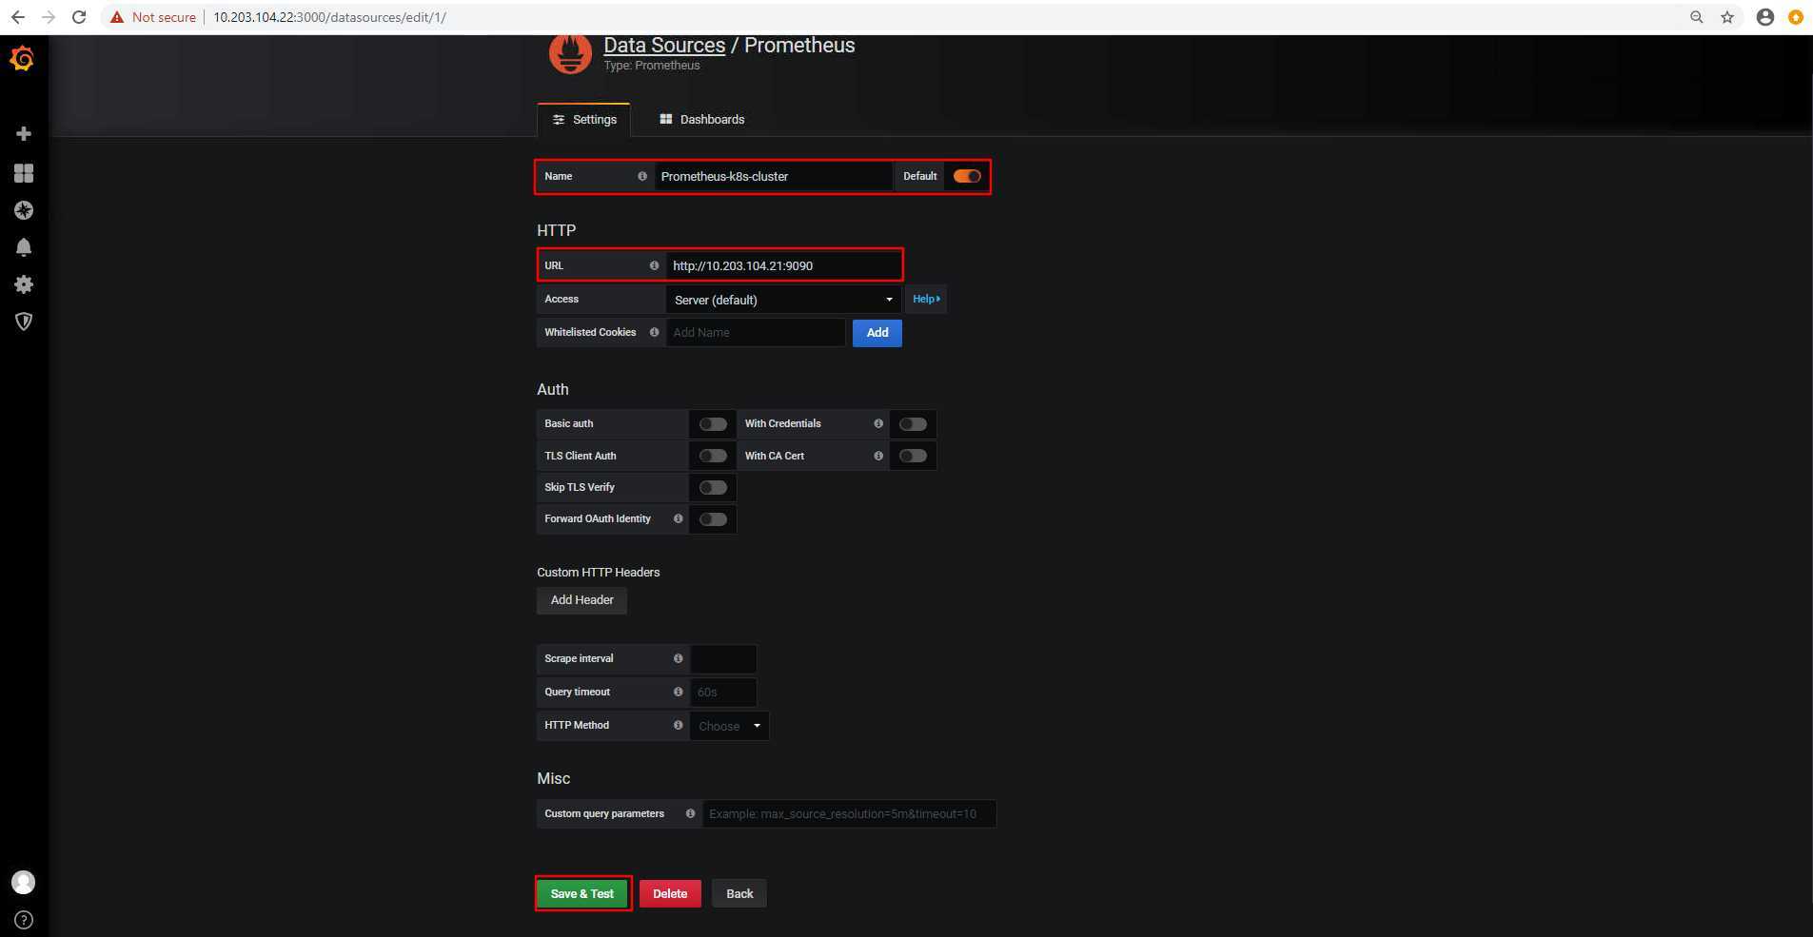Click the URL field info icon
The height and width of the screenshot is (937, 1813).
point(654,265)
